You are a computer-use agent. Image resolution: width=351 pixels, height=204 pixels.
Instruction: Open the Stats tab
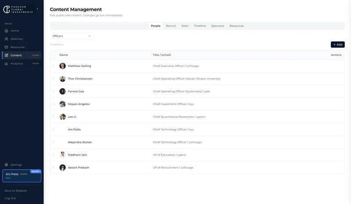(x=185, y=26)
